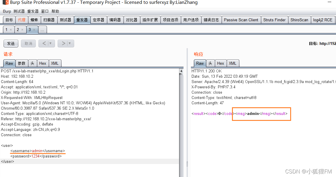Open the 窗口 menu
The image size is (336, 177).
45,11
